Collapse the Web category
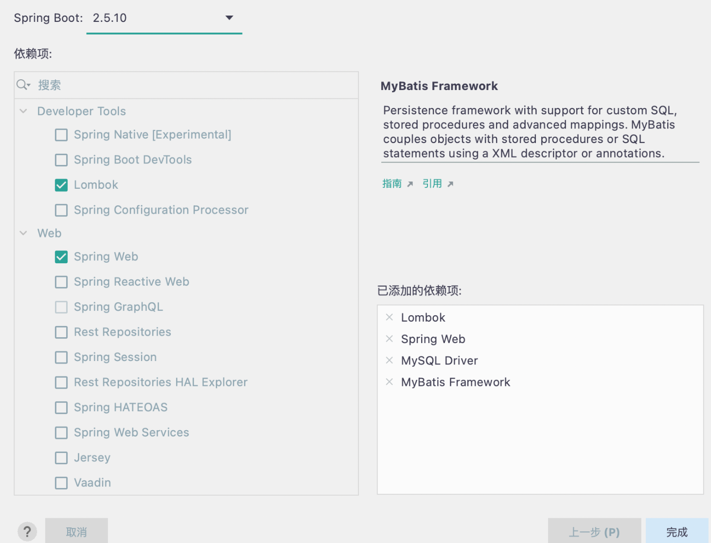This screenshot has width=711, height=543. (x=23, y=233)
